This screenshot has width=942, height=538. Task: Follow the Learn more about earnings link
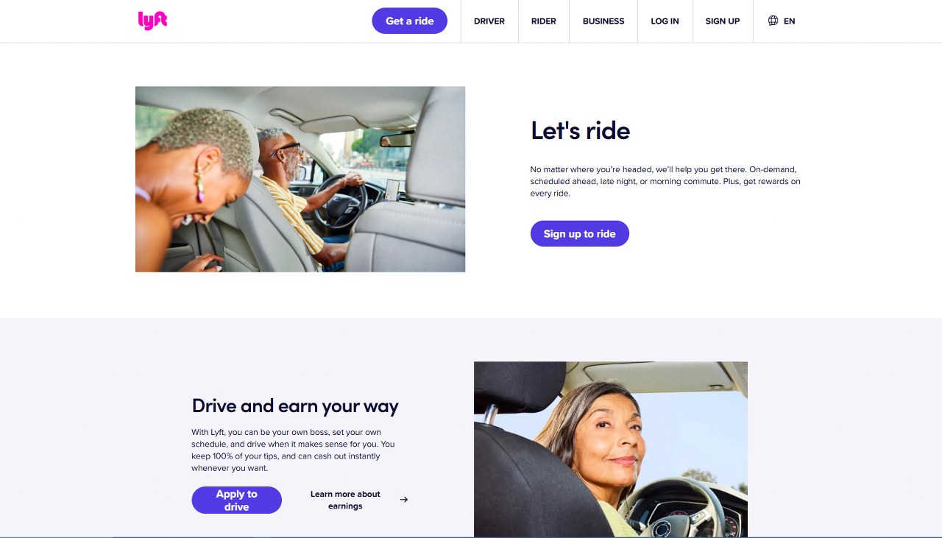[x=345, y=500]
